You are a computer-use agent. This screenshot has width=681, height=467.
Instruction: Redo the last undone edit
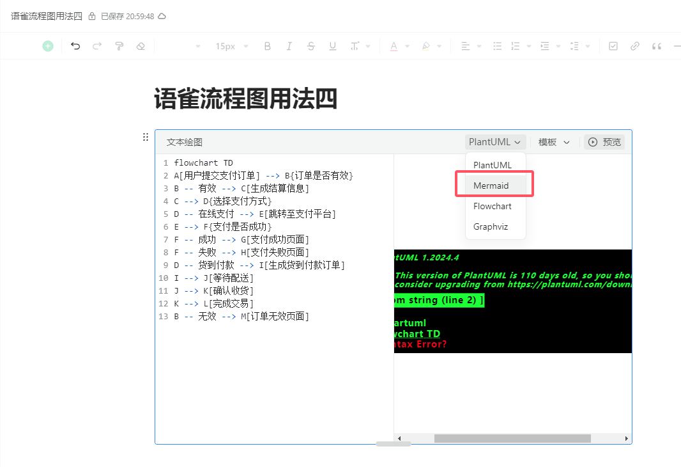(97, 46)
